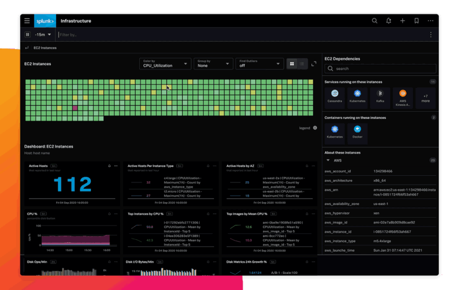The height and width of the screenshot is (290, 459).
Task: Open the -15m time range dropdown
Action: coord(43,35)
